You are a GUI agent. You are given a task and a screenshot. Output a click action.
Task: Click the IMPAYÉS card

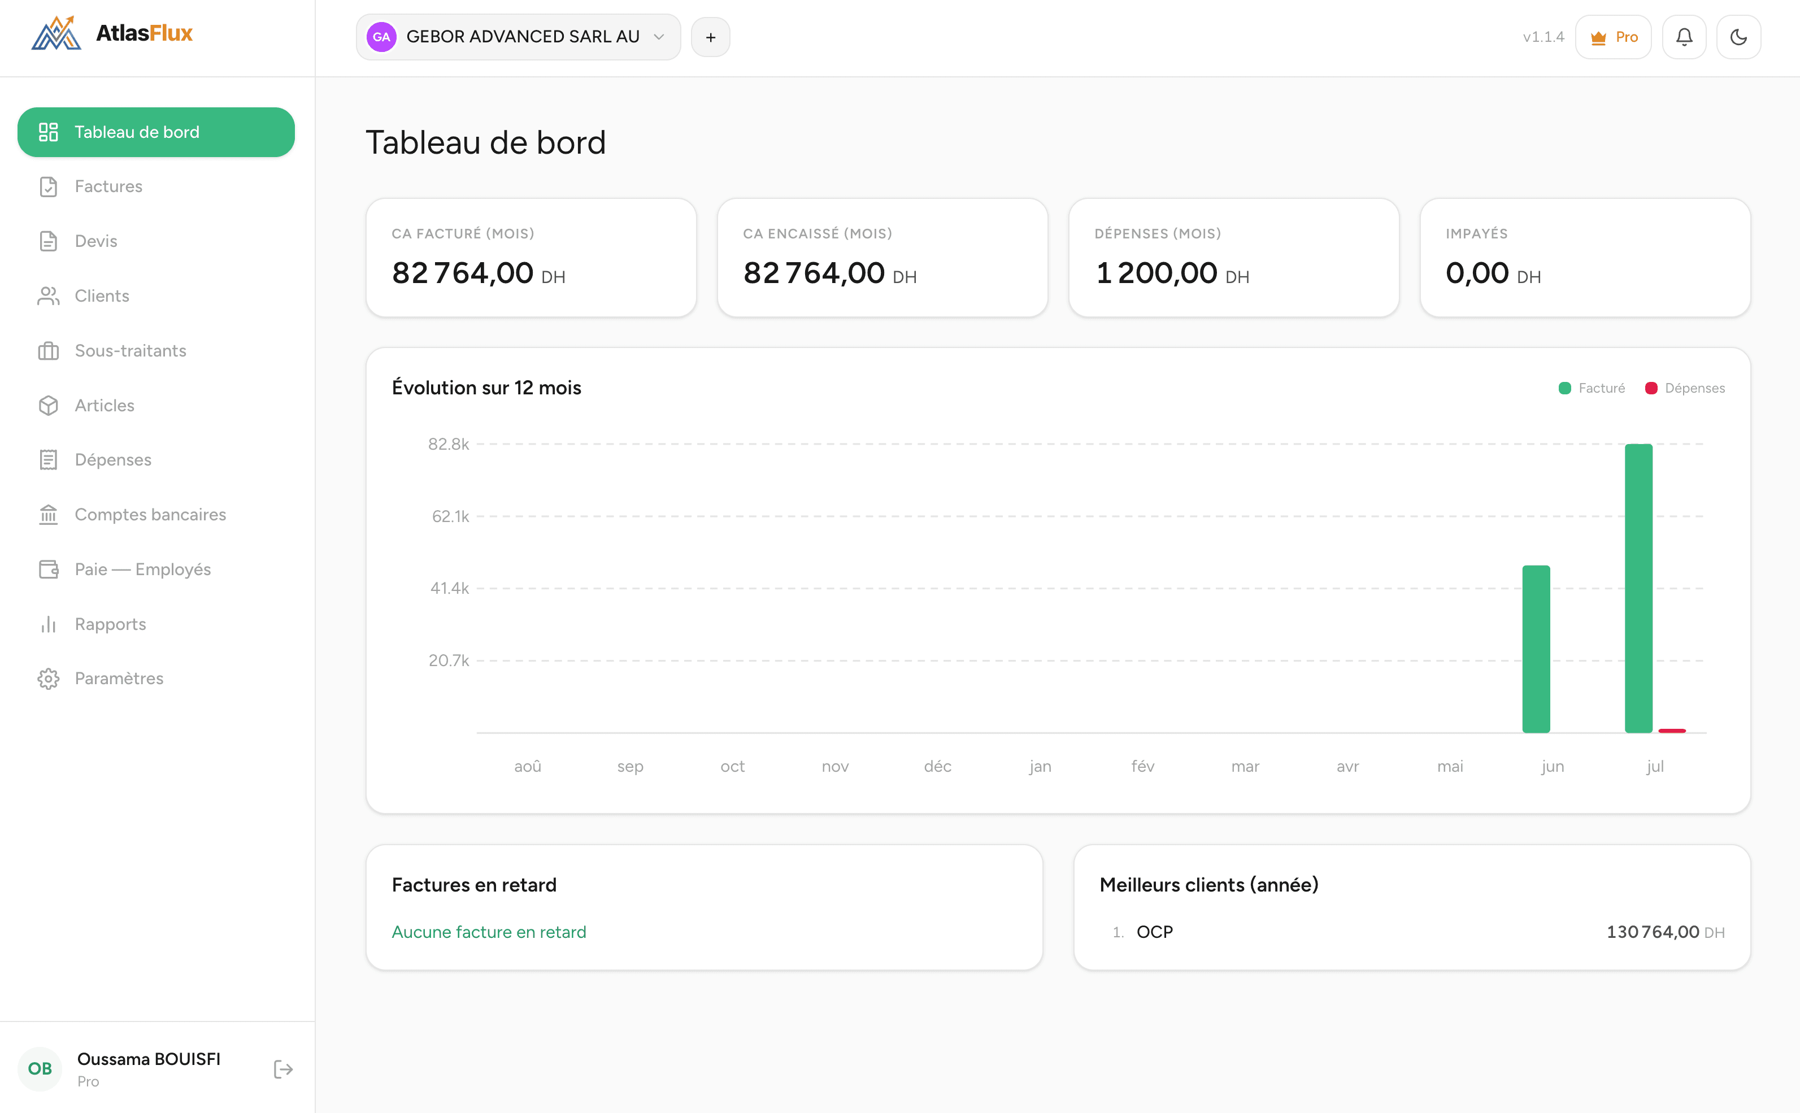pos(1584,258)
